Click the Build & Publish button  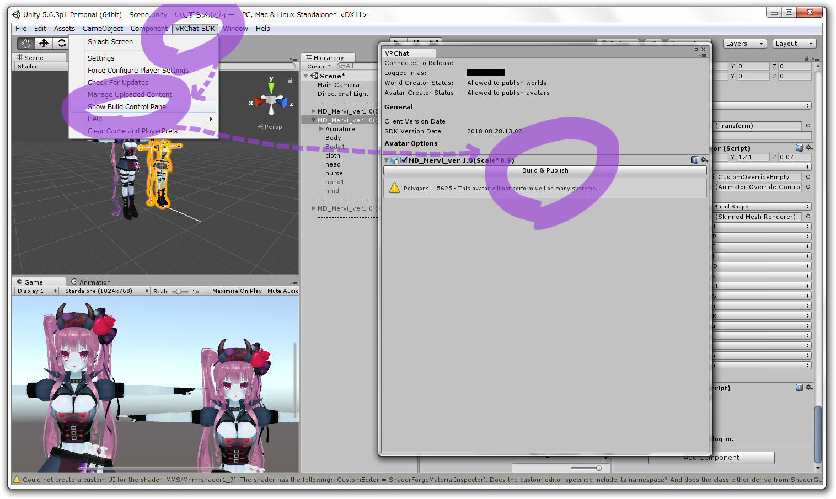[x=545, y=170]
